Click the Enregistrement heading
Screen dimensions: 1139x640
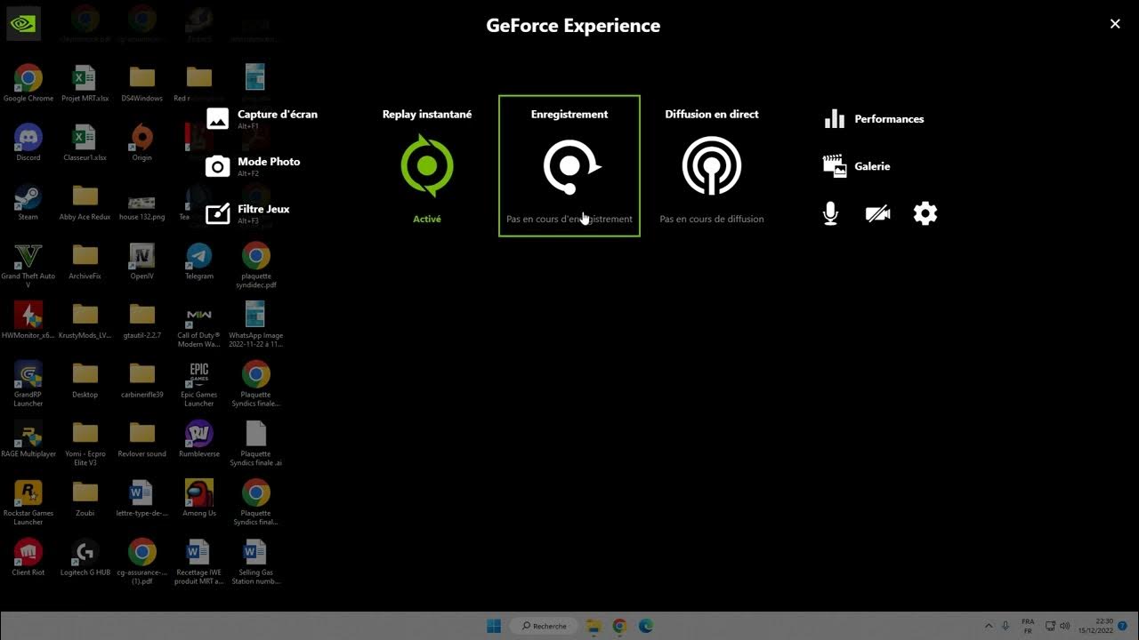tap(569, 114)
